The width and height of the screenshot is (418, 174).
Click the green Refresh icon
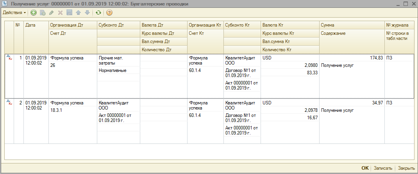click(98, 13)
